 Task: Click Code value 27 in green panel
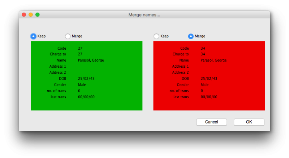(80, 48)
